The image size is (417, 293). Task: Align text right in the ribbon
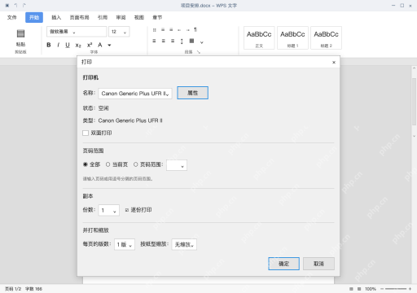[173, 41]
